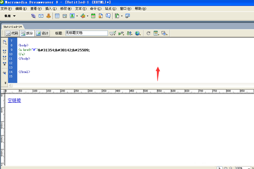This screenshot has width=254, height=169.
Task: Click the </body> tag on line 11
Action: 24,58
